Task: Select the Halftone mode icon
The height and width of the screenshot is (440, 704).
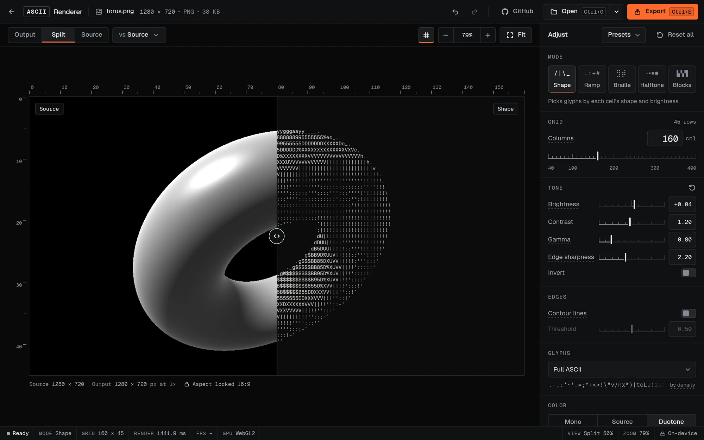Action: (652, 79)
